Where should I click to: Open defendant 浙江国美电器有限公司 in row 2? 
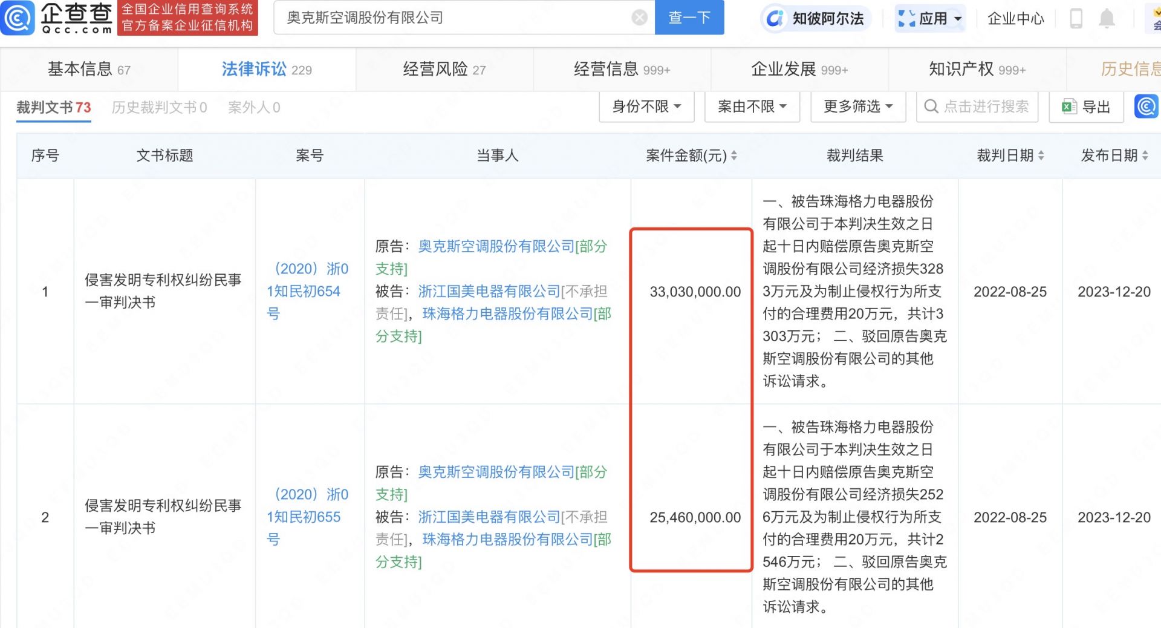click(x=489, y=517)
